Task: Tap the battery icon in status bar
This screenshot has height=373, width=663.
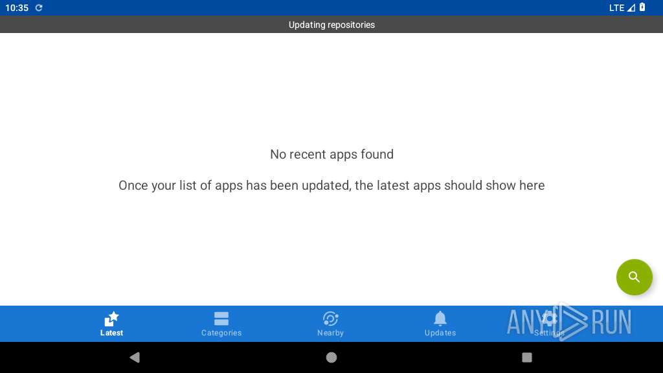Action: coord(642,7)
